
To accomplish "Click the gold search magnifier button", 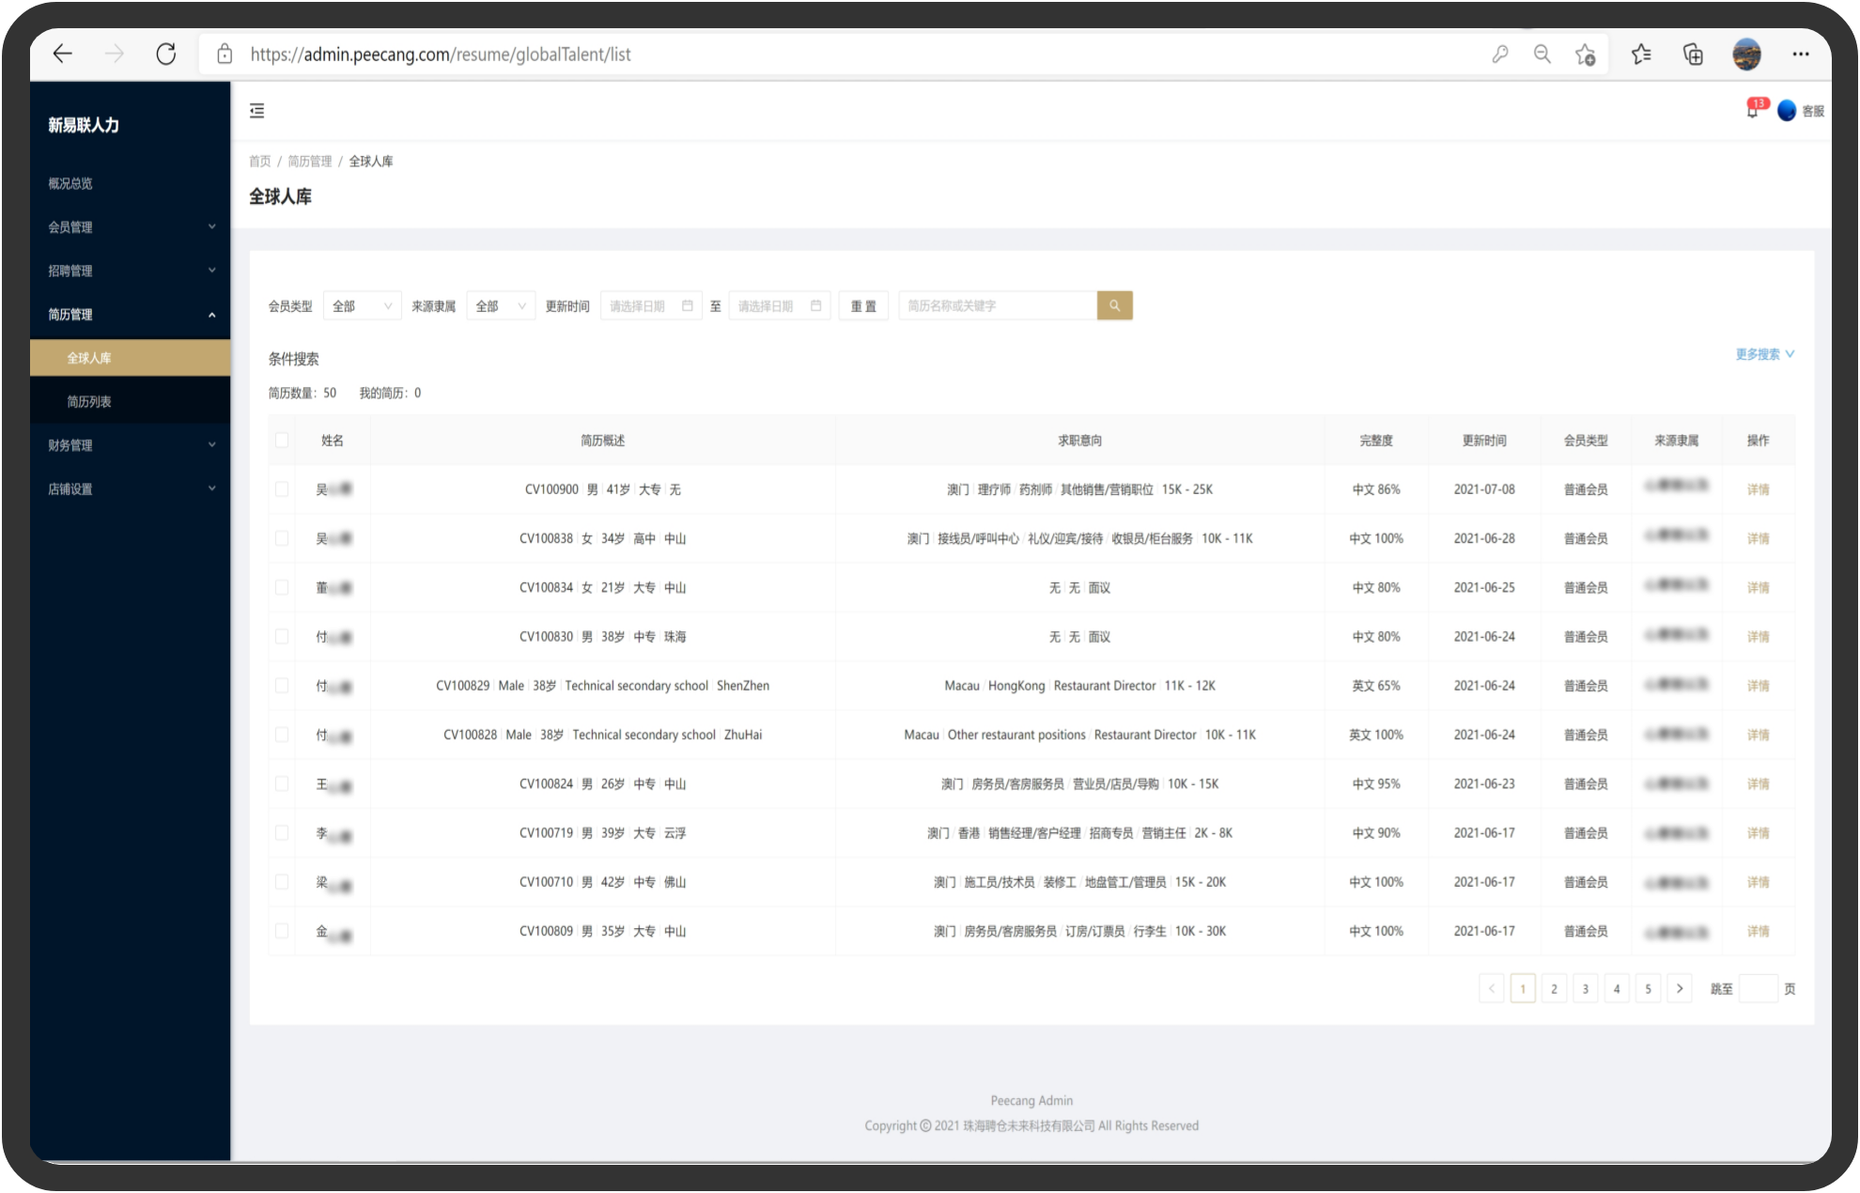I will [1114, 305].
